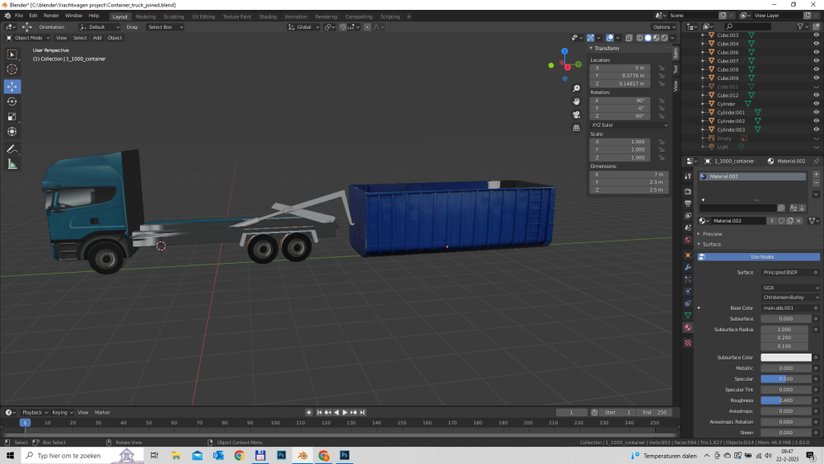Hide Cube.003 with its eye icon

pos(815,35)
